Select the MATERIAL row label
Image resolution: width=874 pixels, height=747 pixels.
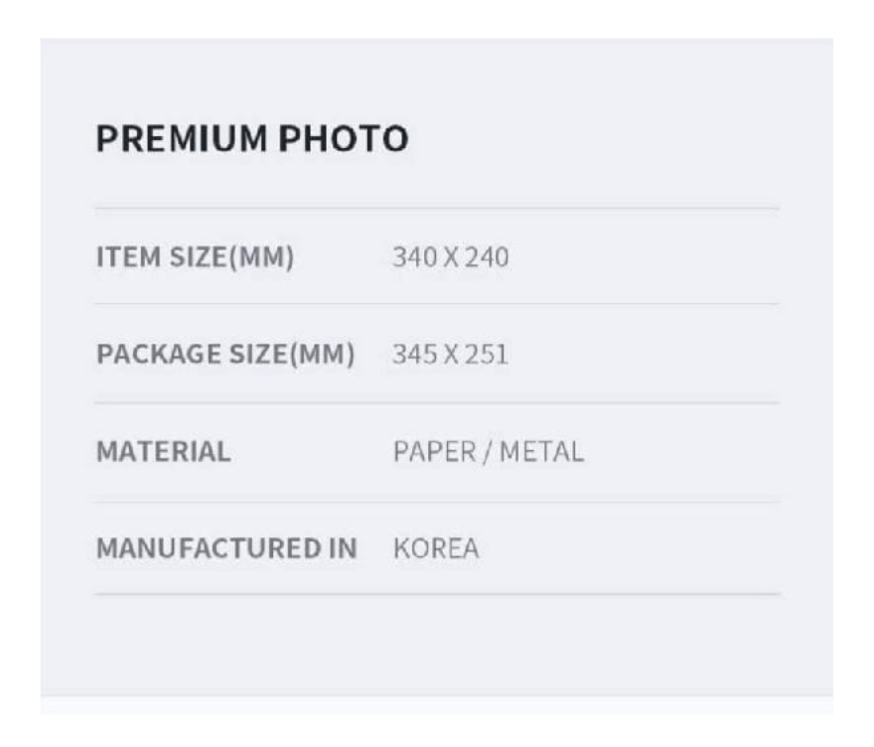click(163, 452)
